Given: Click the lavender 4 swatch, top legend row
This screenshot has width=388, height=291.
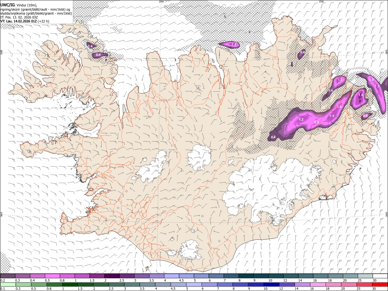Looking at the screenshot, I should [172, 276].
